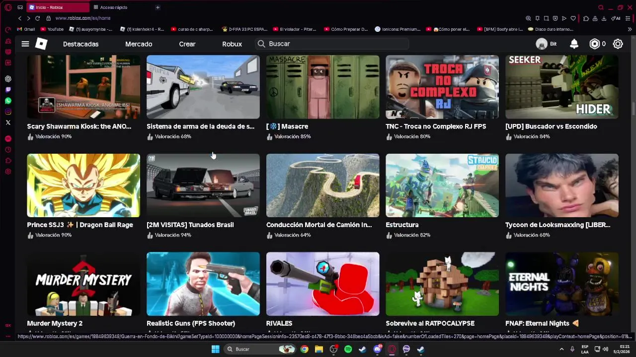Expand the hidden bookmarks overflow chevron
636x357 pixels.
(630, 29)
